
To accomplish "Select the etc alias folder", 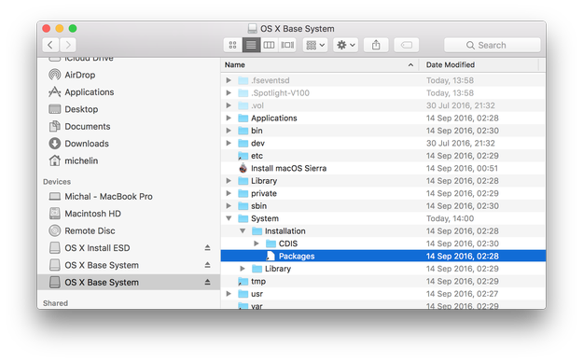I will tap(383, 156).
